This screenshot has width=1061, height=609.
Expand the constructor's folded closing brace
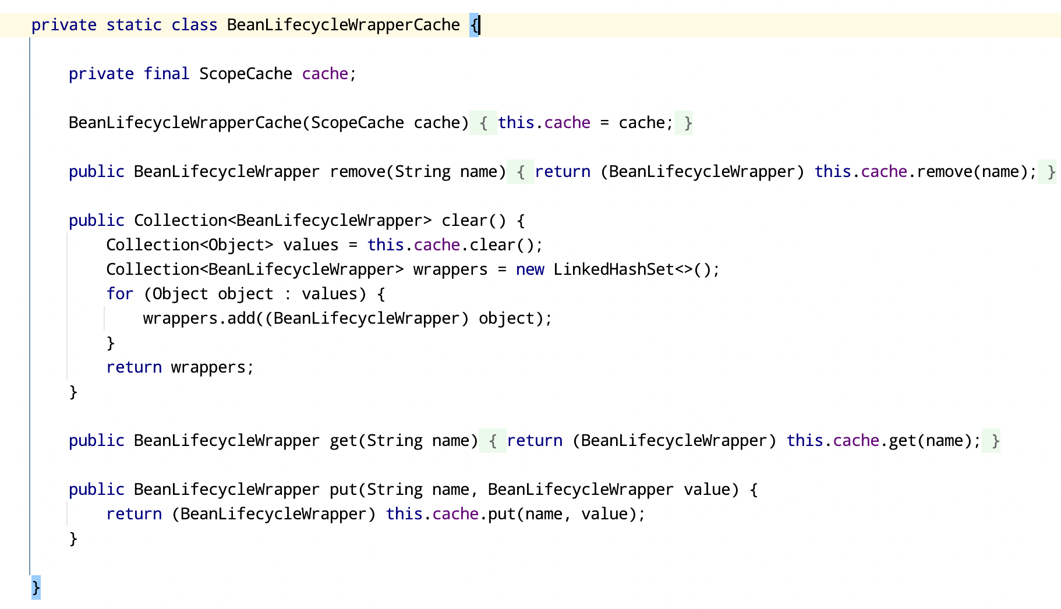coord(684,123)
